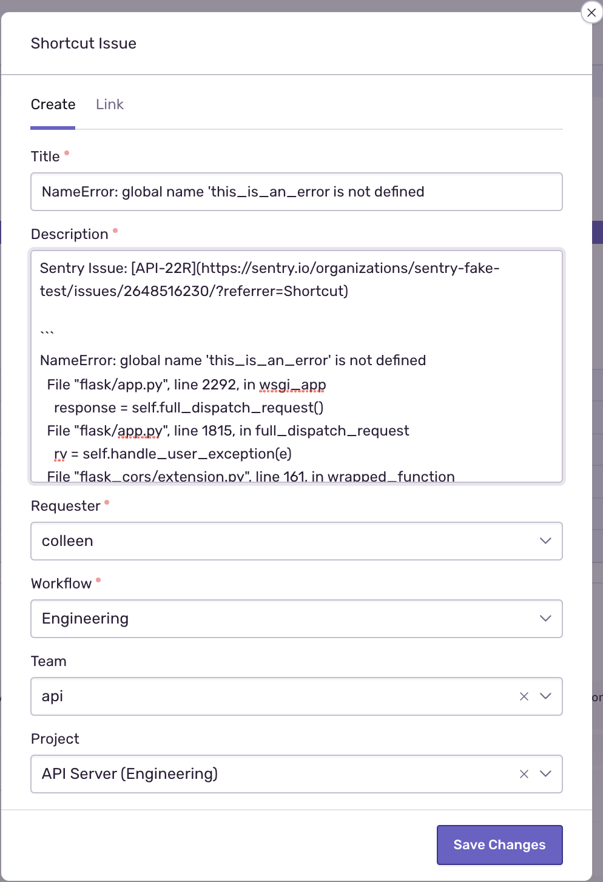603x882 pixels.
Task: Clear the "api" team selection
Action: tap(524, 696)
